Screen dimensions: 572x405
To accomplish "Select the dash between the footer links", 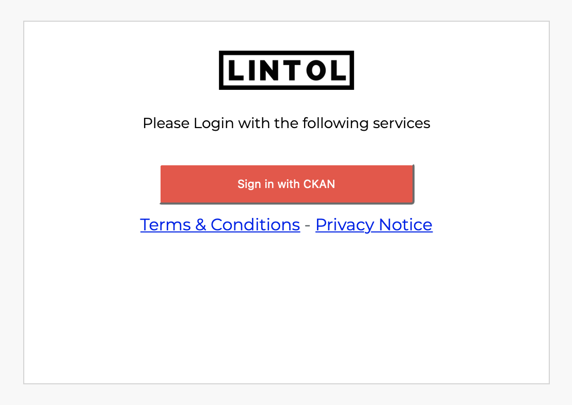I will coord(307,225).
